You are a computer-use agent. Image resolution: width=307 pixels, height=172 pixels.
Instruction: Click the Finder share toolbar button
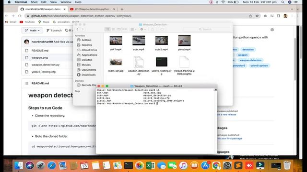(x=153, y=29)
